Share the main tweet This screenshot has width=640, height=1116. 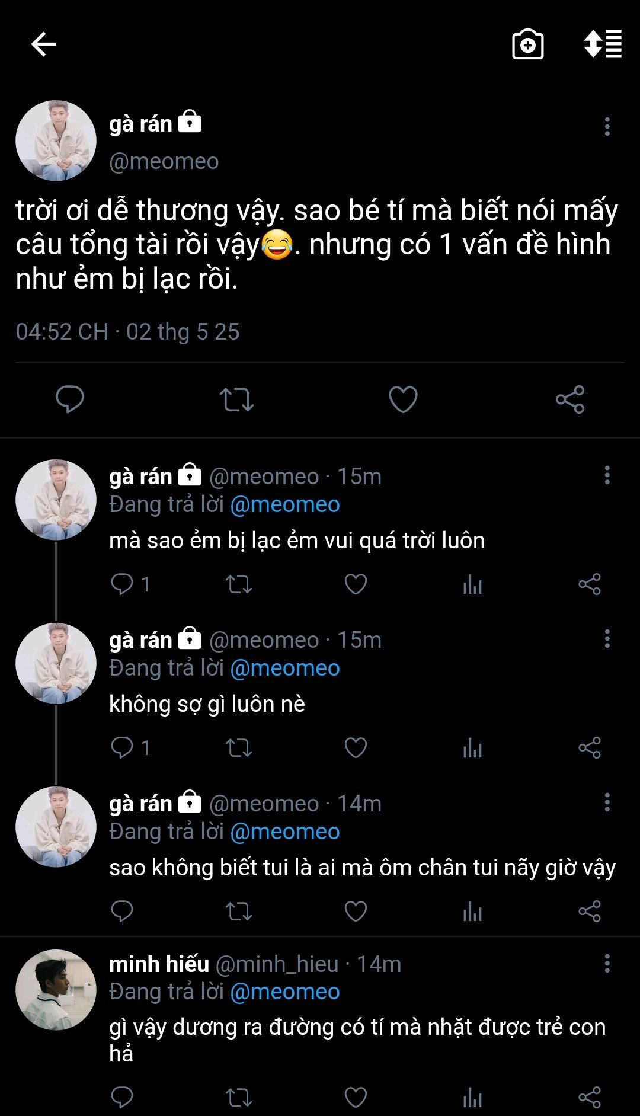coord(570,399)
